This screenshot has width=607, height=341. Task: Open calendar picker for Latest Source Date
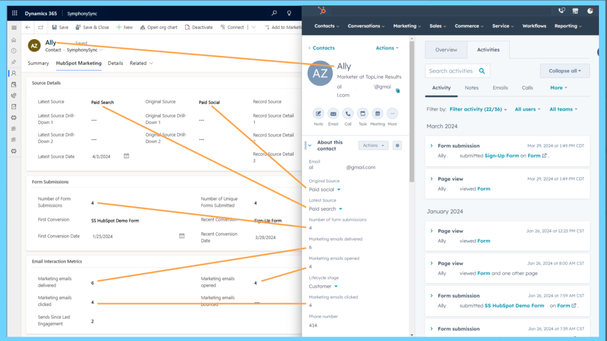coord(126,156)
